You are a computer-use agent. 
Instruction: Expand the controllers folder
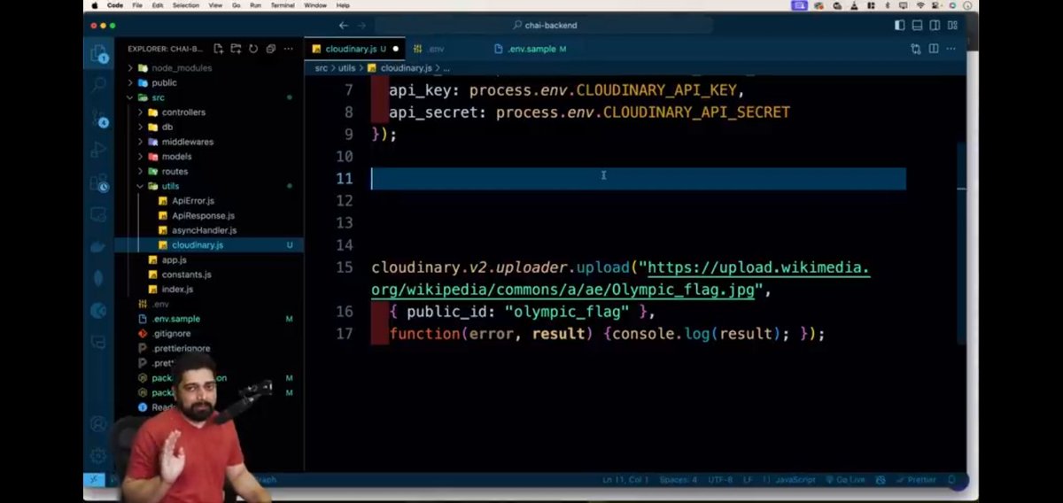(183, 112)
